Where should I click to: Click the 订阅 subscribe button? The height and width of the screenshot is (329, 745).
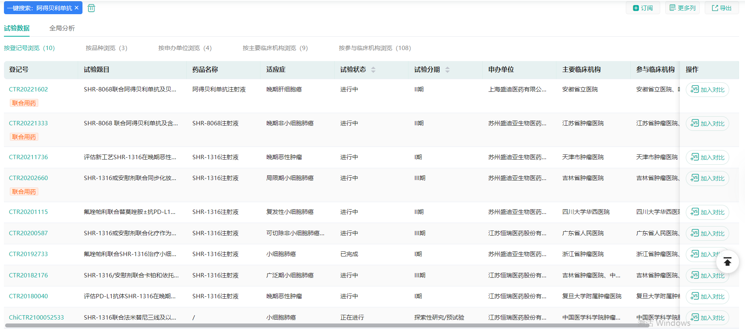[643, 8]
